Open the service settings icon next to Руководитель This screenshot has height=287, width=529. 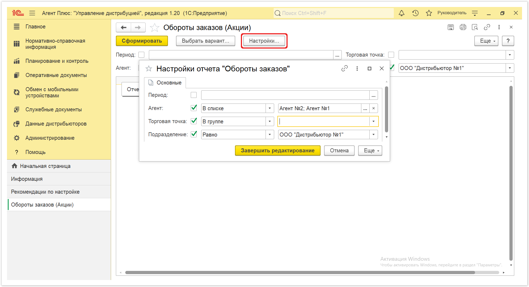coord(475,13)
